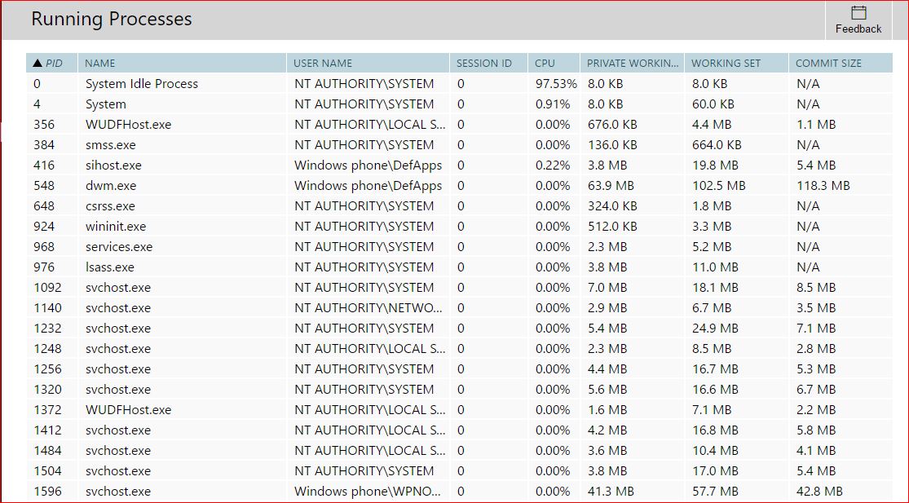Click the Windows phone\WPNO... user name
This screenshot has height=503, width=909.
coord(368,492)
